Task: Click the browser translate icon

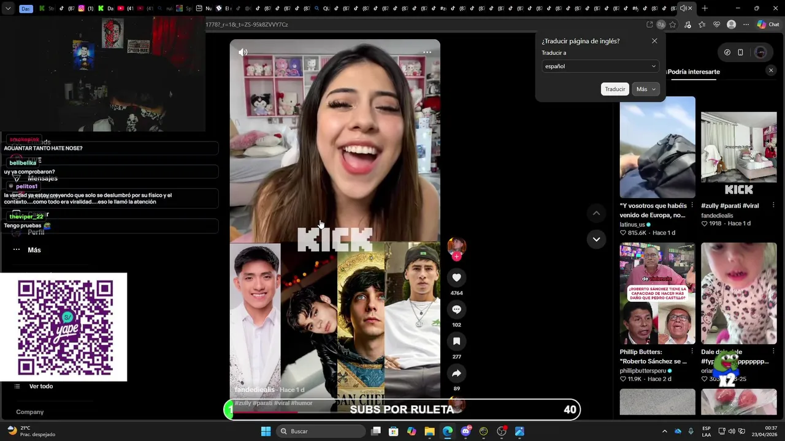Action: 661,24
